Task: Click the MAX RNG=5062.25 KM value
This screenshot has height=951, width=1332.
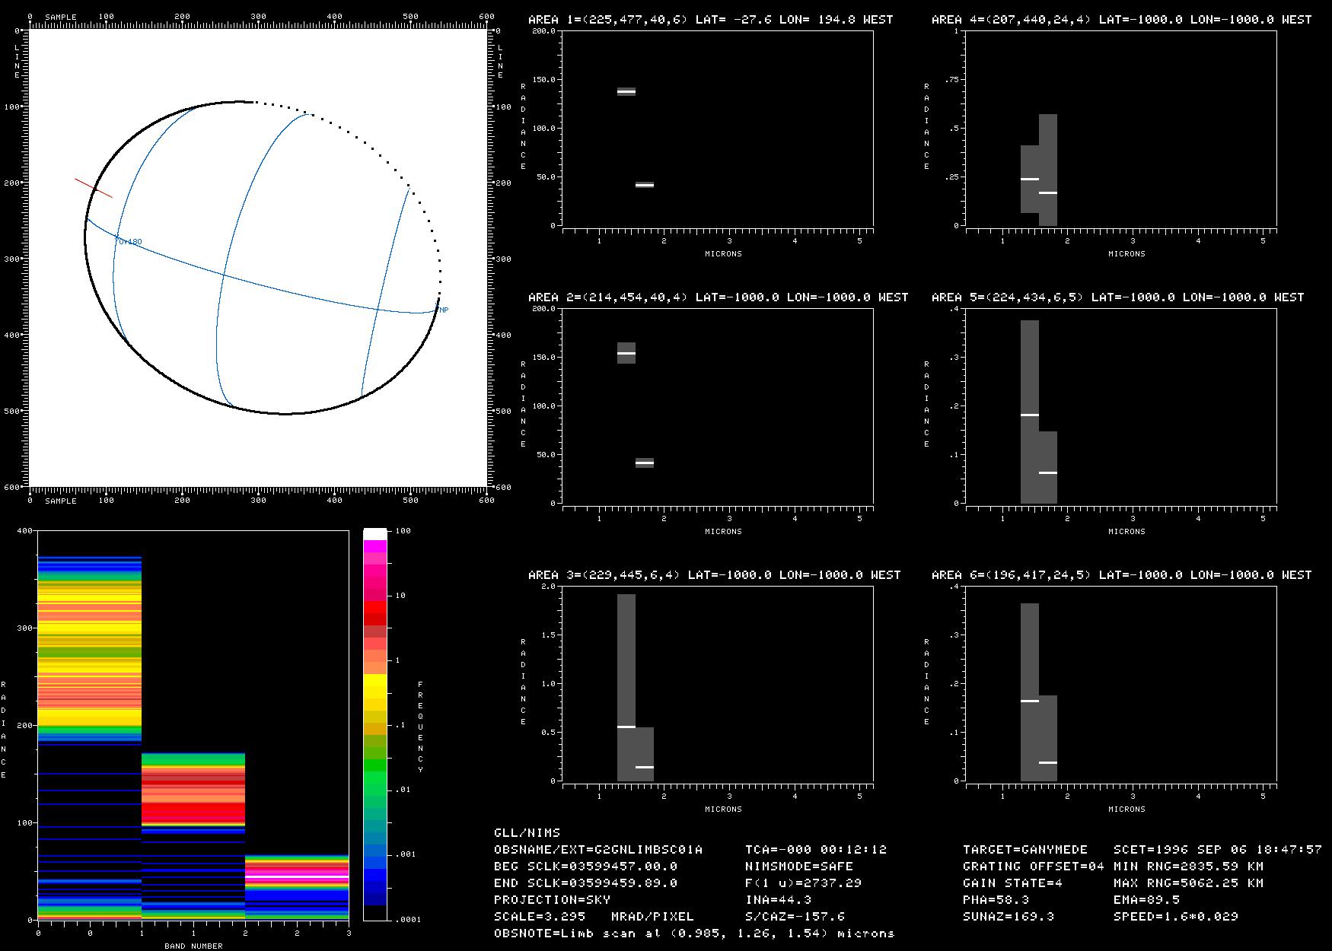Action: 1189,883
